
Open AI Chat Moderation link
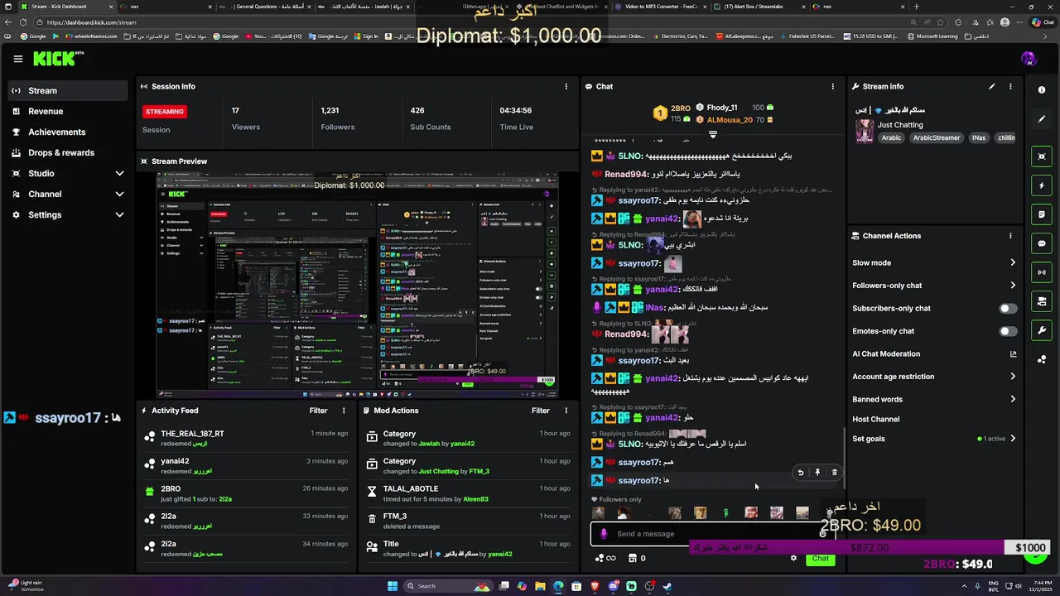934,353
